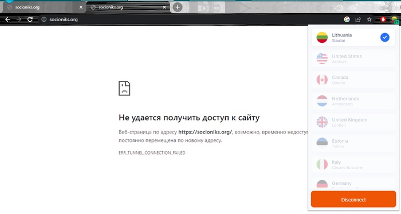Select Italy Cesano Boscone server
The width and height of the screenshot is (401, 214).
353,164
